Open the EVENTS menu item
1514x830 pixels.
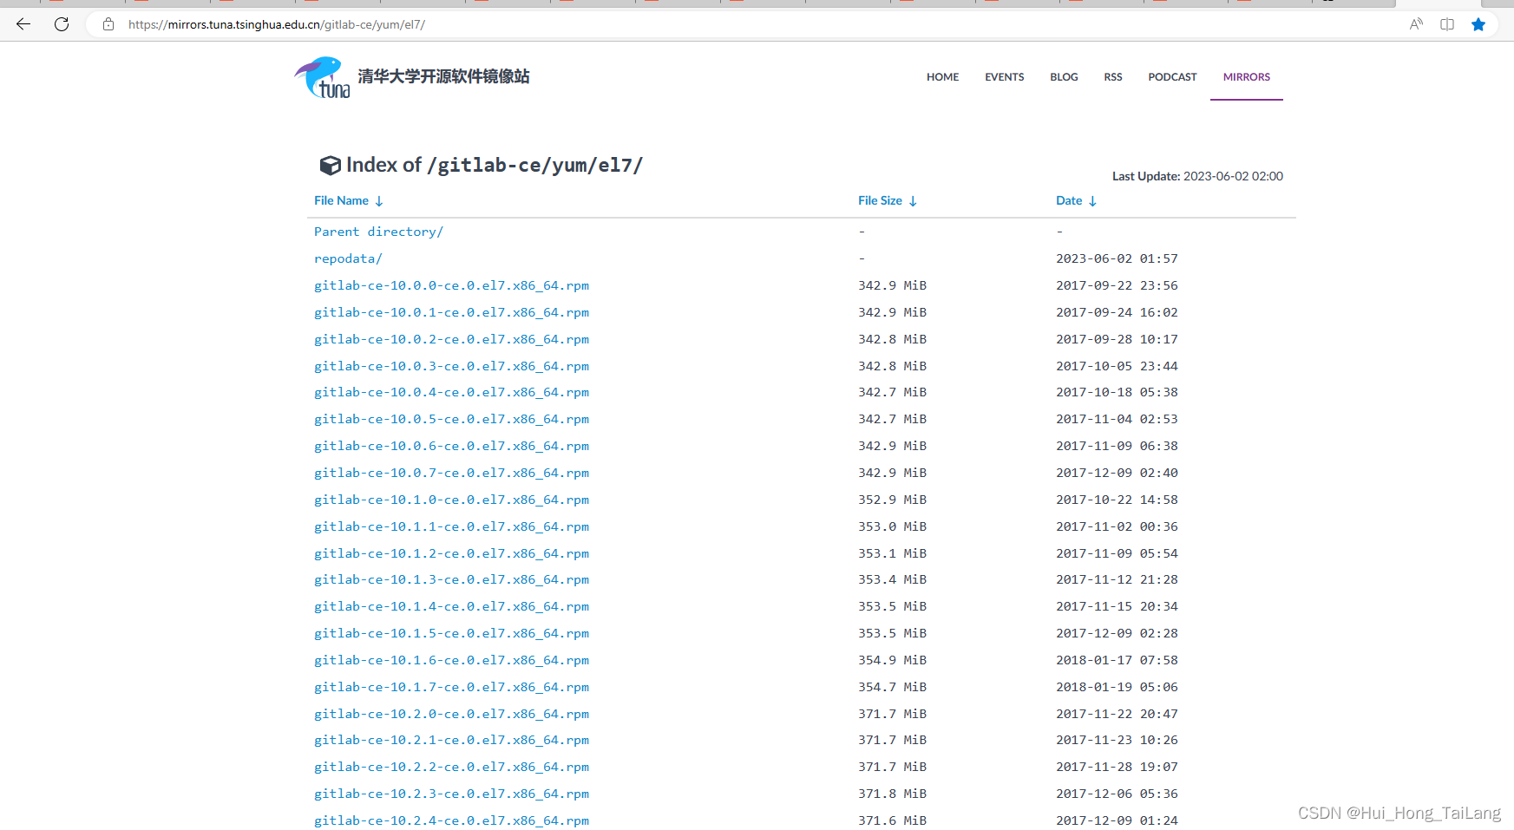point(1004,77)
